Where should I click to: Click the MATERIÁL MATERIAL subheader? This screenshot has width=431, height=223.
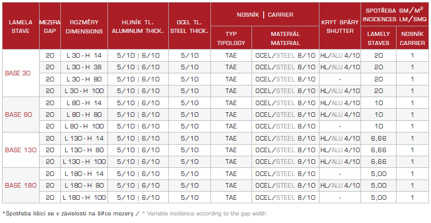pos(285,38)
